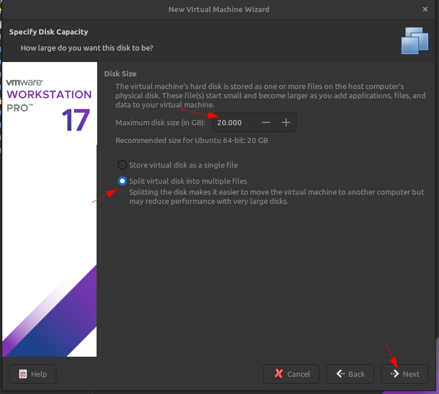This screenshot has width=439, height=394.
Task: Click the lifebuoy icon on the Help button
Action: [23, 374]
